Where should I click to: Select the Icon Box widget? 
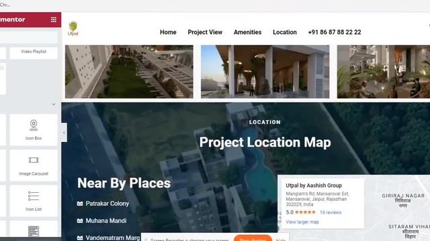34,130
